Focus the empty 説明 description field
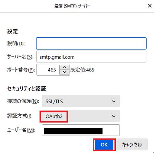This screenshot has height=153, width=154. point(91,44)
